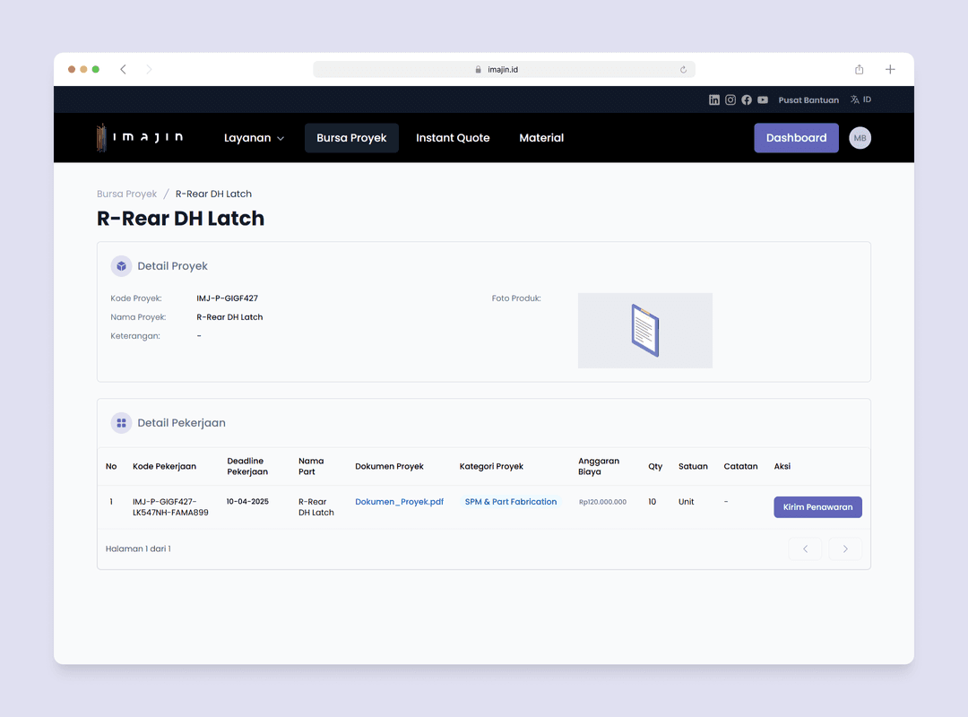Click the product photo thumbnail

coord(644,330)
